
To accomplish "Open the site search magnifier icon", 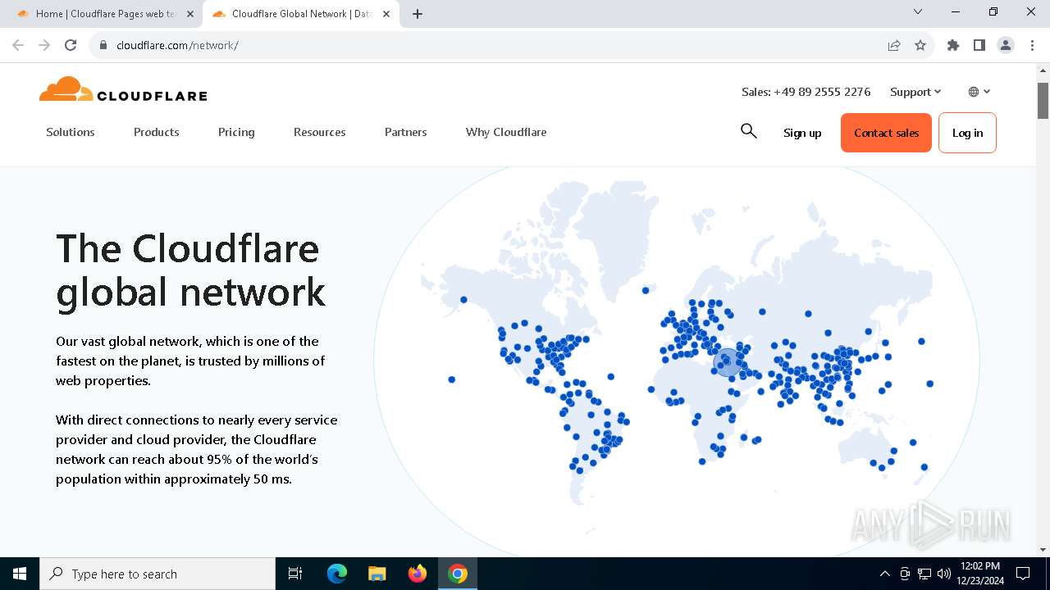I will pos(748,131).
